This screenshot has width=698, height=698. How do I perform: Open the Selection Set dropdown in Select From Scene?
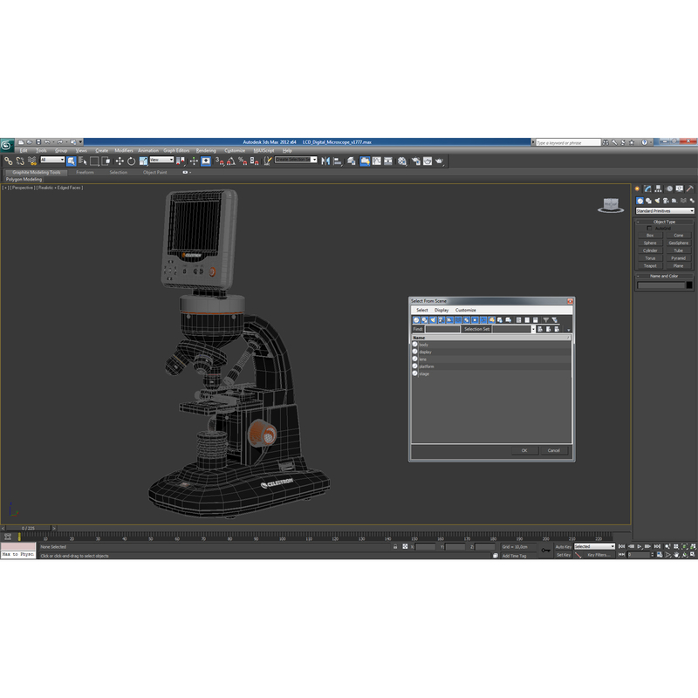pyautogui.click(x=534, y=330)
